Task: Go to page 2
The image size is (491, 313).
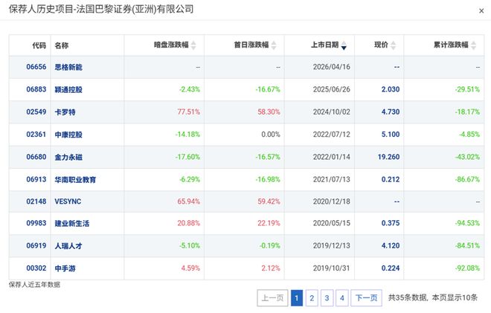Action: (312, 298)
